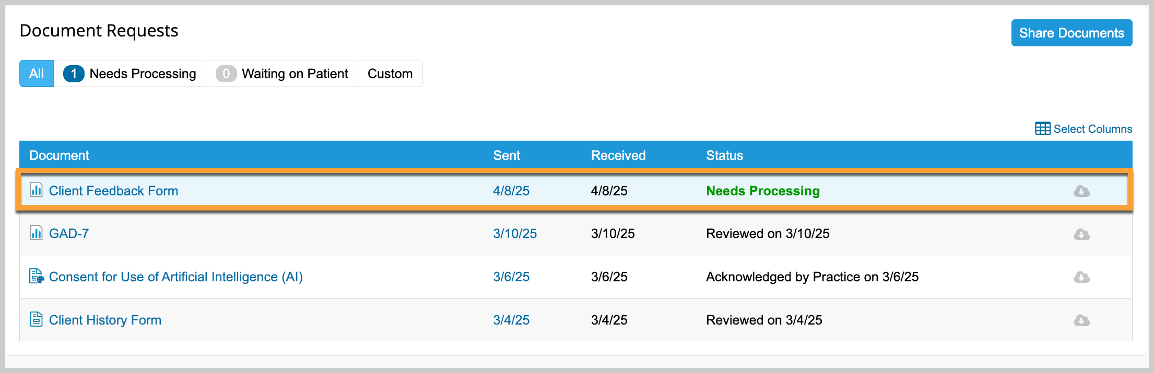Screen dimensions: 1154x373
Task: Click the 4/8/25 sent date link
Action: pos(511,191)
